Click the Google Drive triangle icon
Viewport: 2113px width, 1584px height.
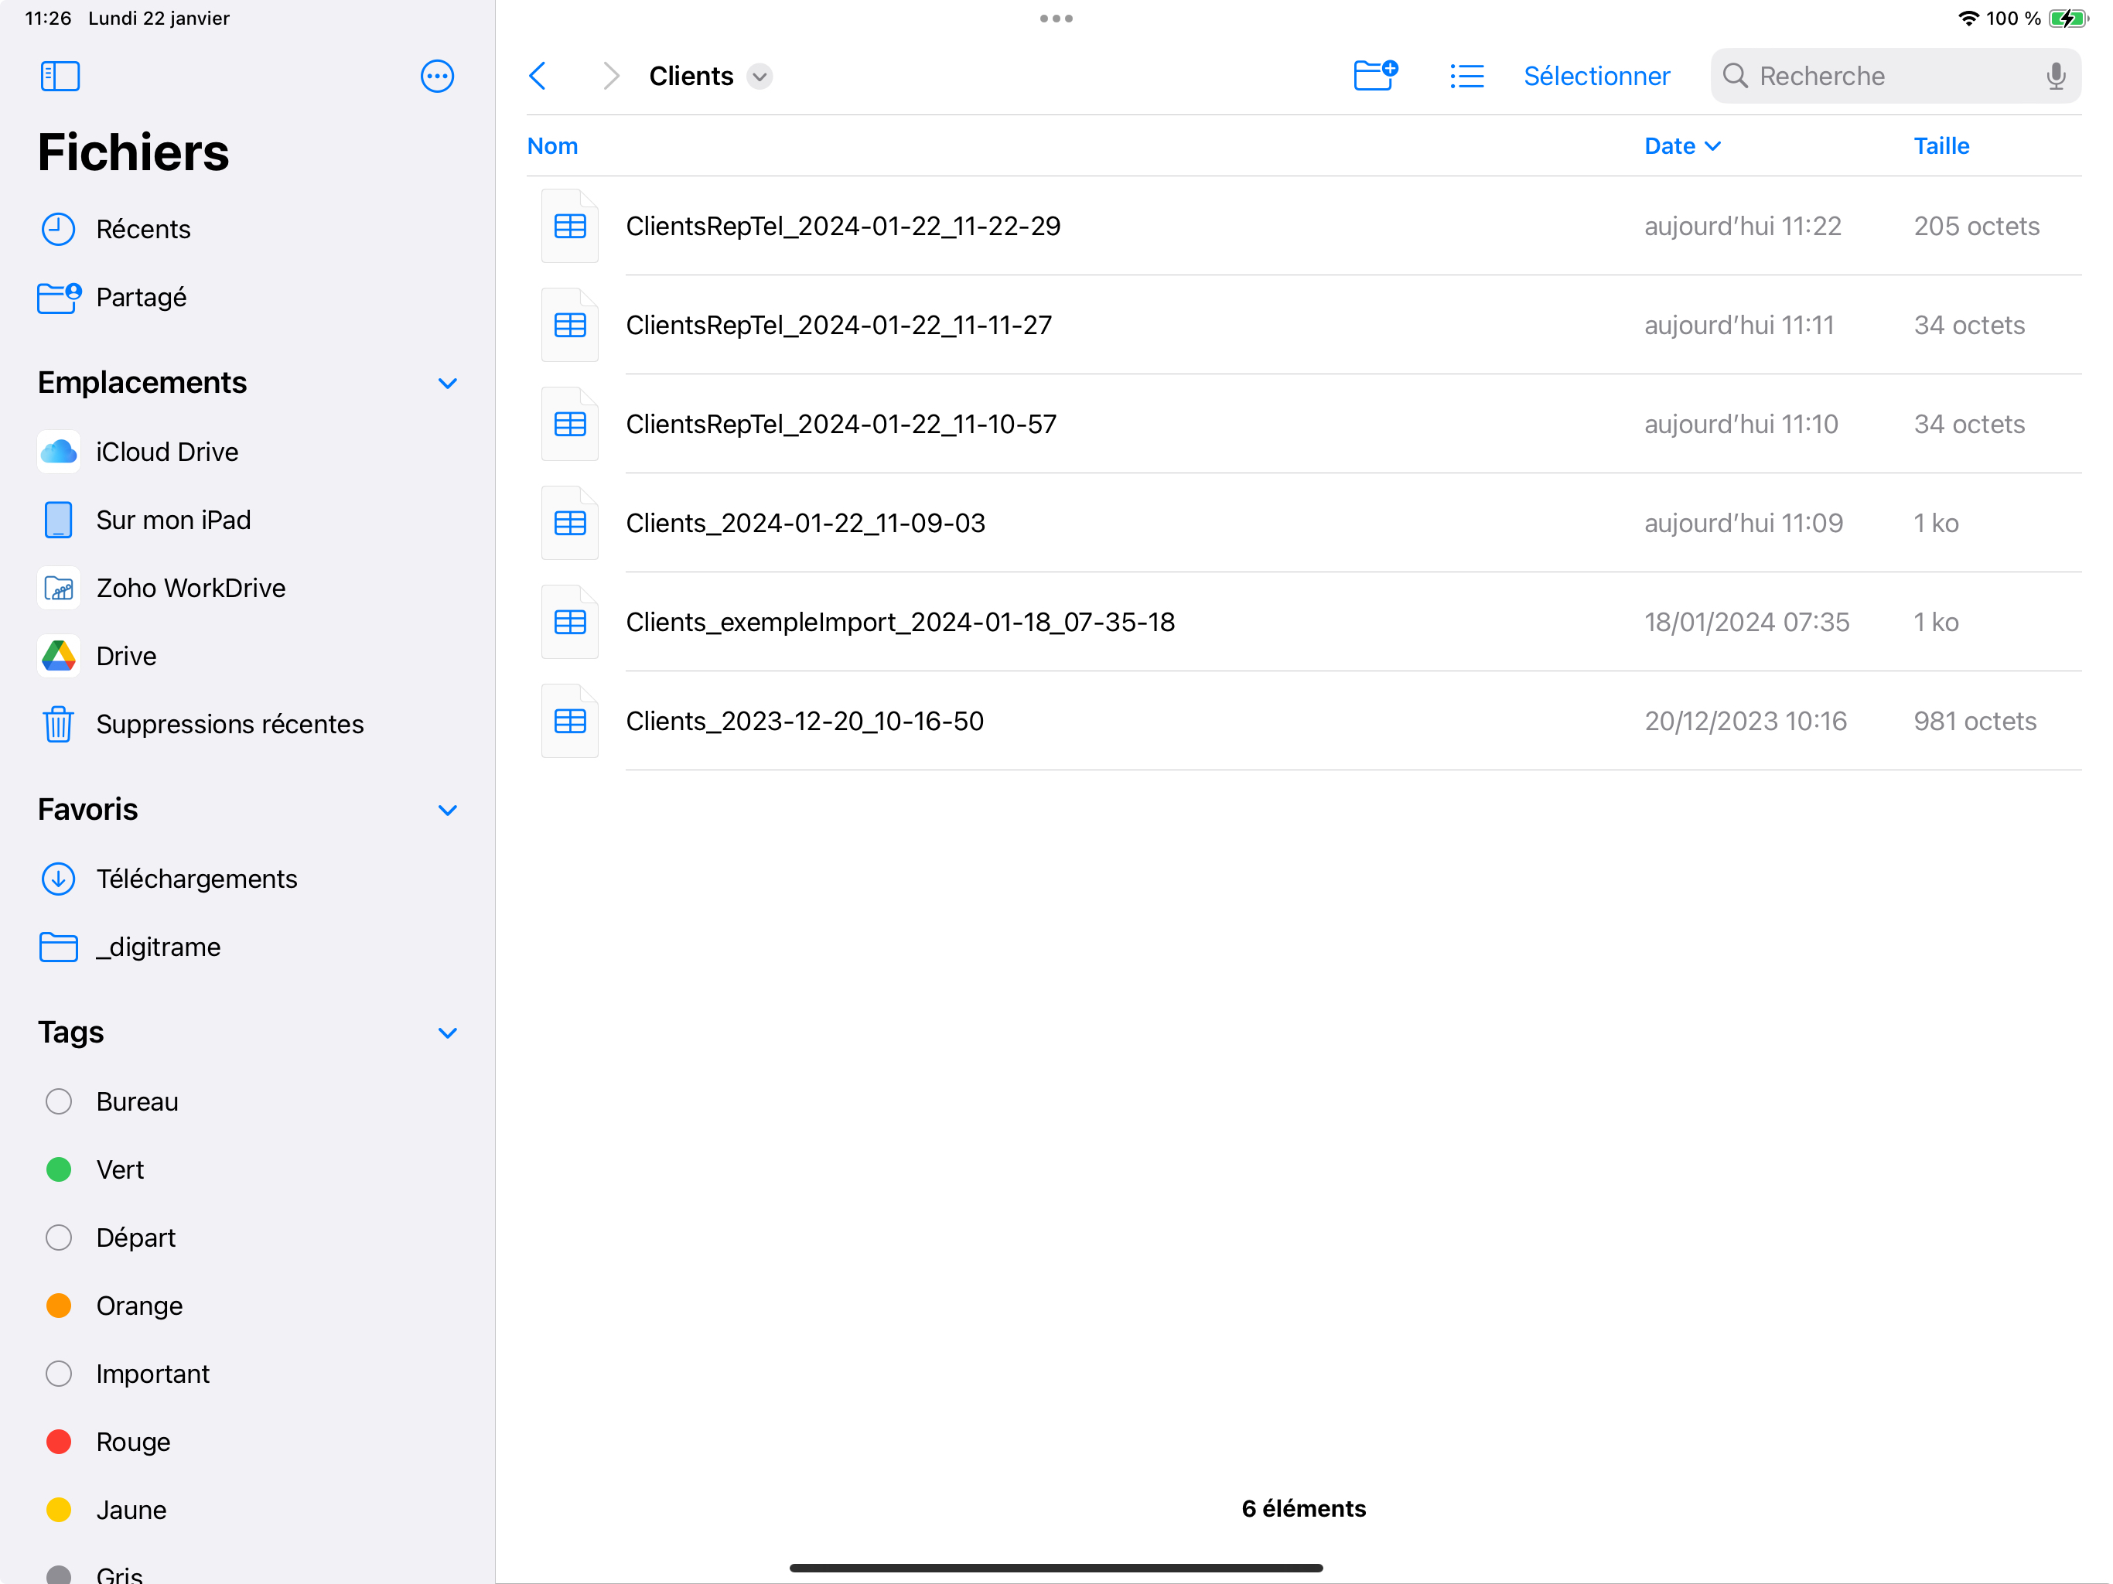tap(58, 655)
